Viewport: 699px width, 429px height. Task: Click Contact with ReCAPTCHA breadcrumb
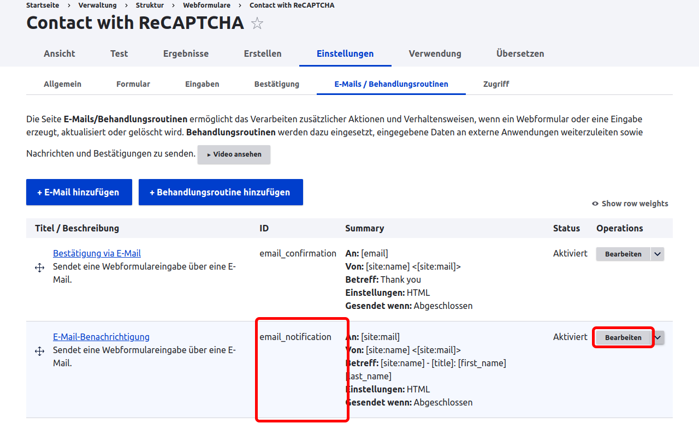(x=292, y=5)
